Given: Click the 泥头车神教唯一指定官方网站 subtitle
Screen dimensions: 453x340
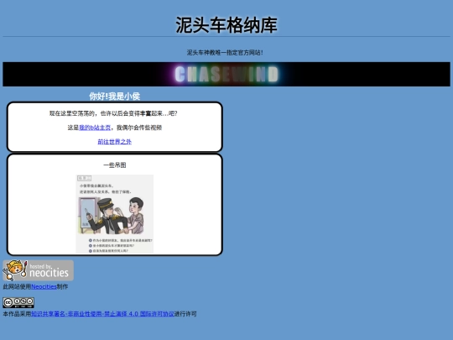Looking at the screenshot, I should [x=225, y=53].
